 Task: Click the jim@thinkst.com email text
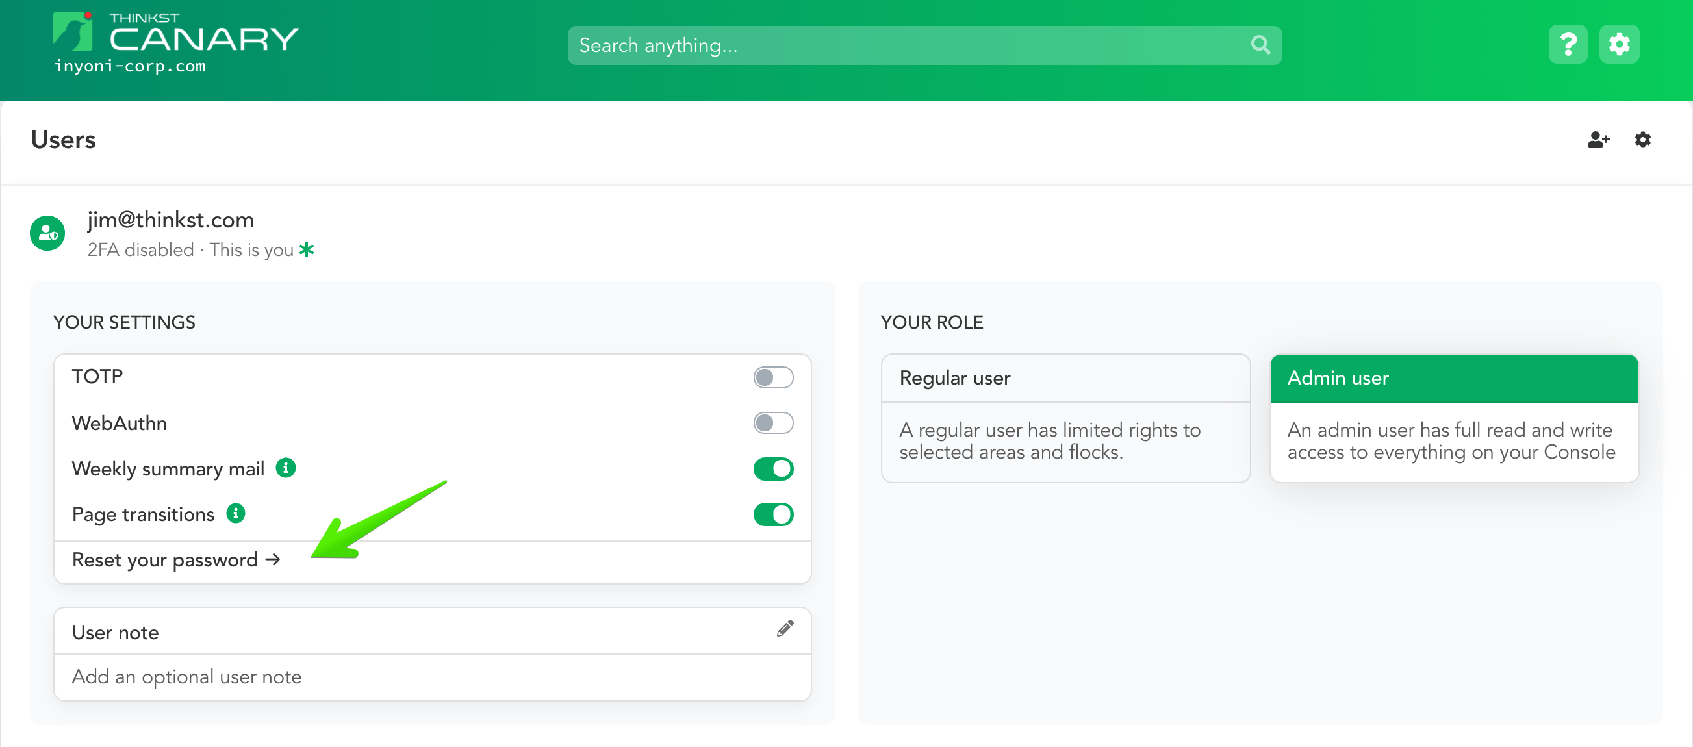(171, 220)
